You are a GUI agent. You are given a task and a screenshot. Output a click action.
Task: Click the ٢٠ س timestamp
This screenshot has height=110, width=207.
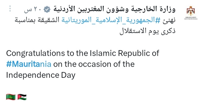click(32, 9)
